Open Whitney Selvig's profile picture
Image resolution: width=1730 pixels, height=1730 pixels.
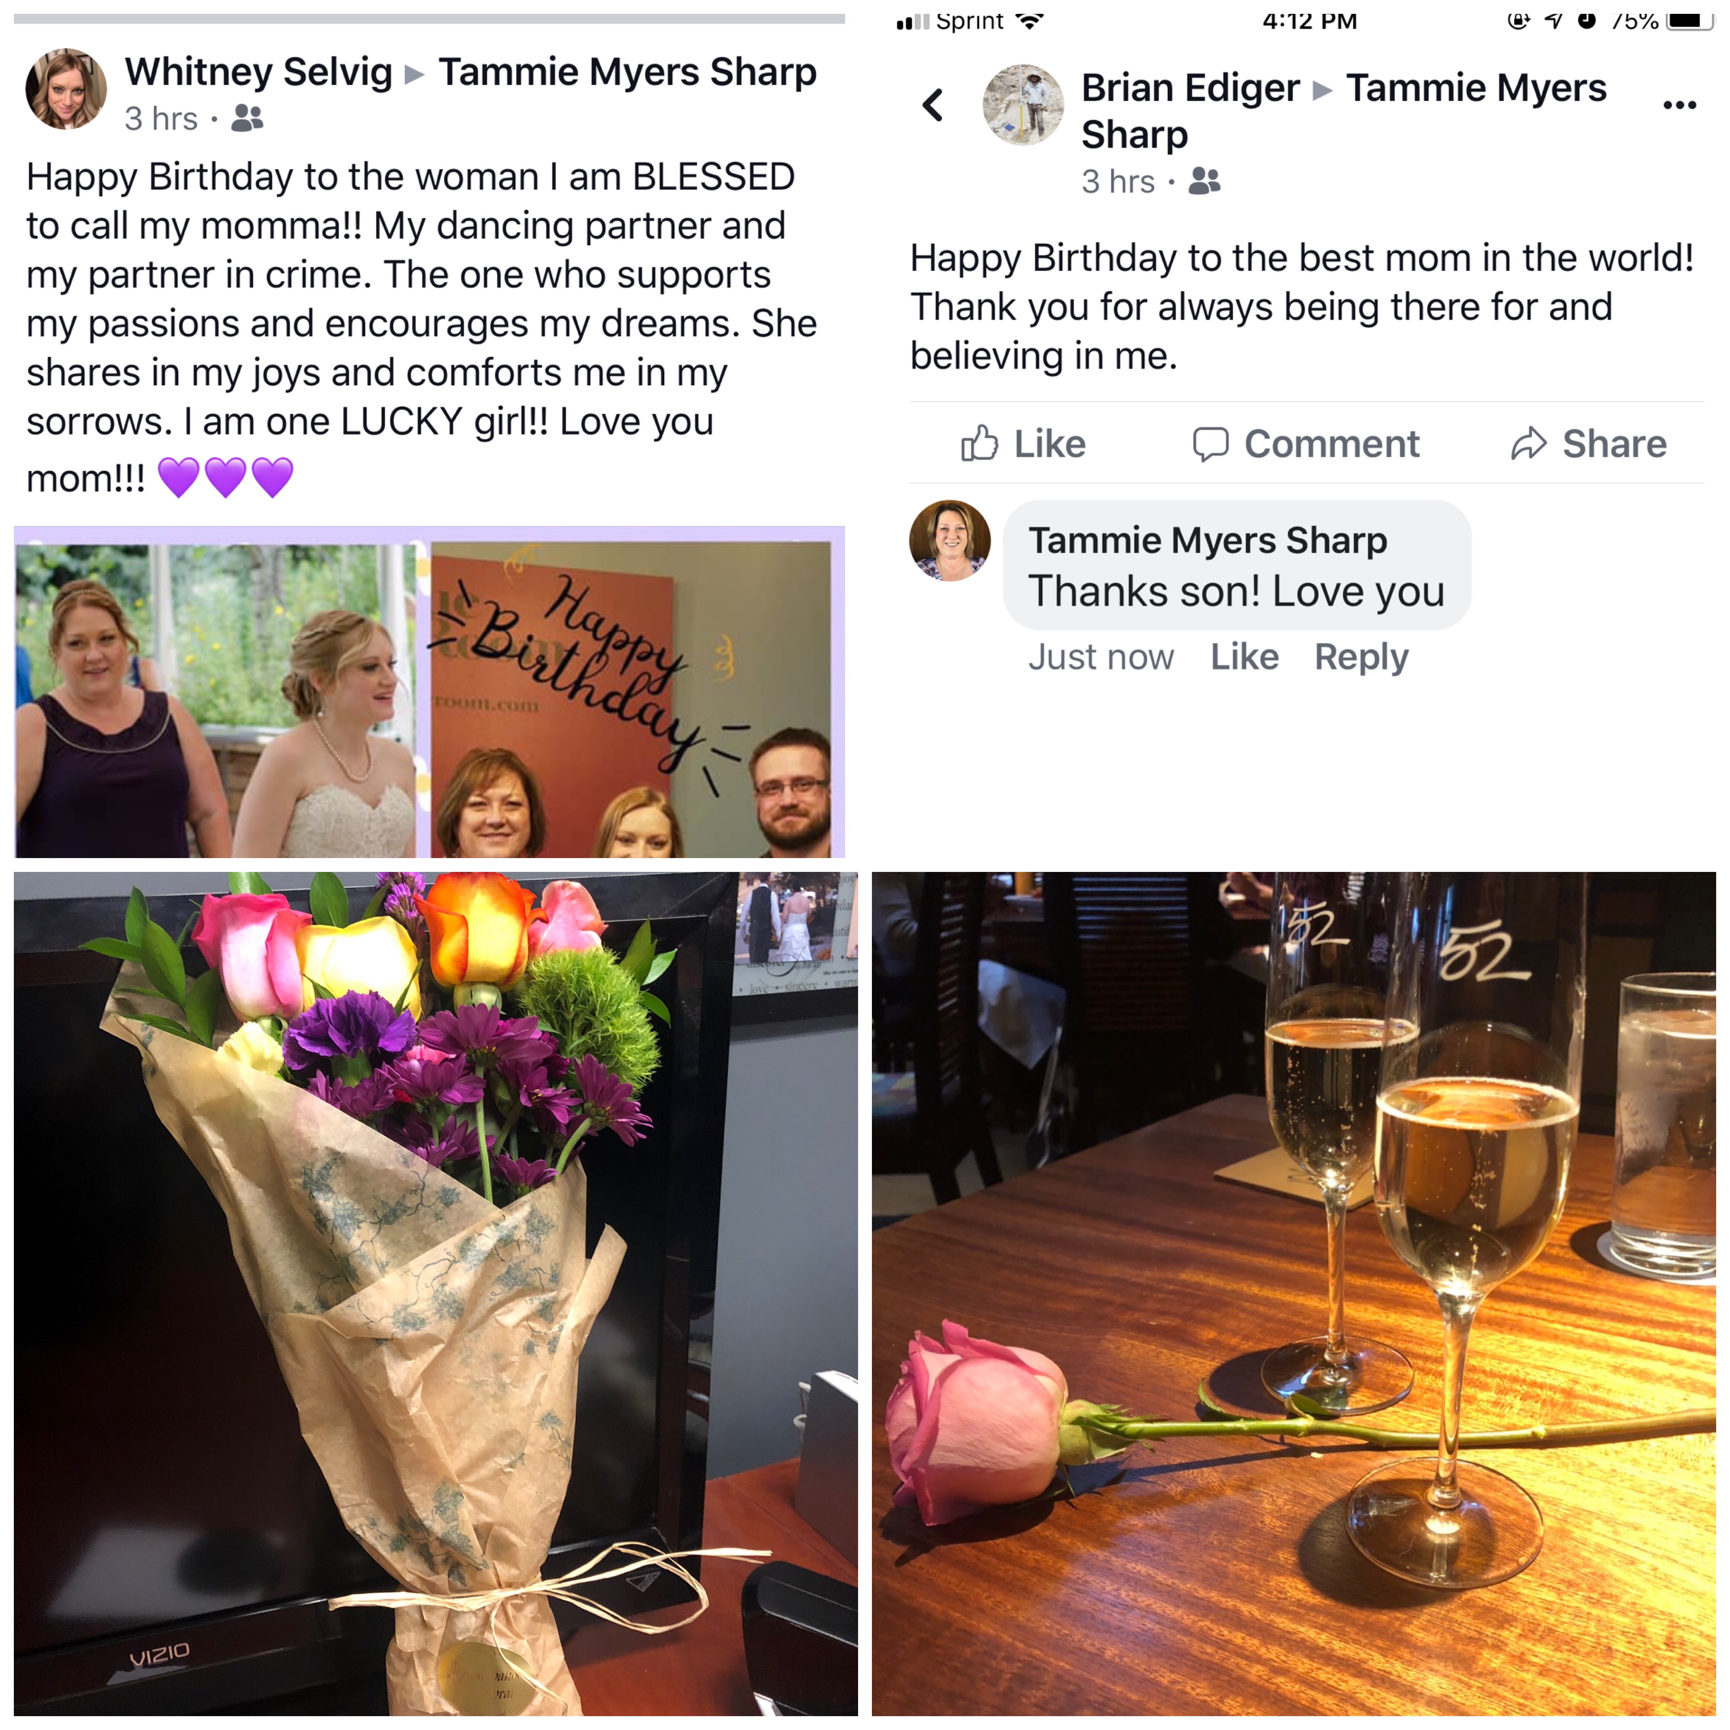click(x=65, y=89)
